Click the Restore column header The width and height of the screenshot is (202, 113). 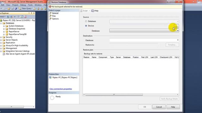click(86, 57)
